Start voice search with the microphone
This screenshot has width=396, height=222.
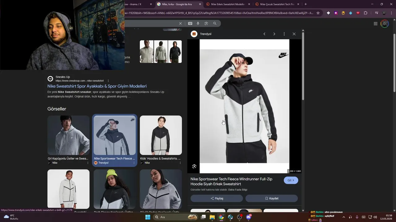pos(198,23)
